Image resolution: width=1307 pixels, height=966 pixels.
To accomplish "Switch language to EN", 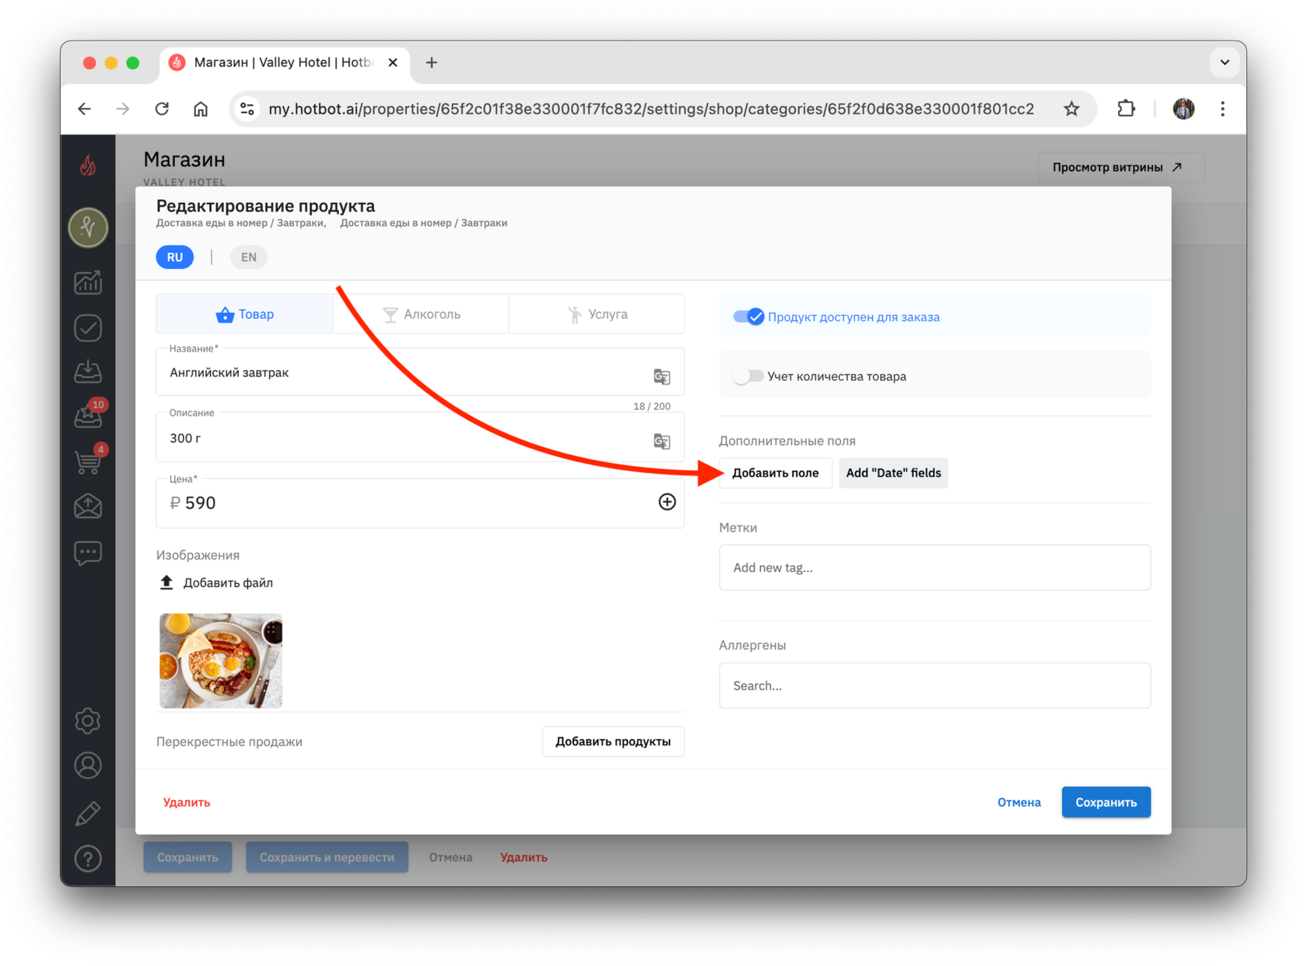I will coord(249,257).
